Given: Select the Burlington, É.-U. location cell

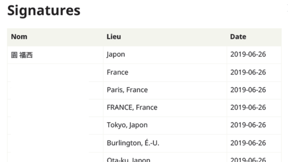Looking at the screenshot, I should (133, 143).
